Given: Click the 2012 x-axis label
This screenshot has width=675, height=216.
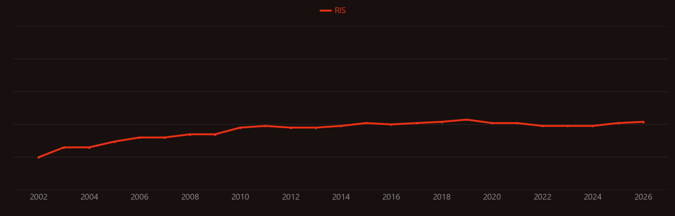Looking at the screenshot, I should point(291,197).
